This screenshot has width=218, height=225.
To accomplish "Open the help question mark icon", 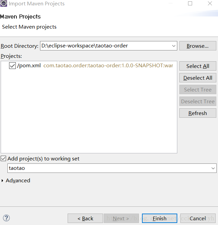I will (6, 218).
